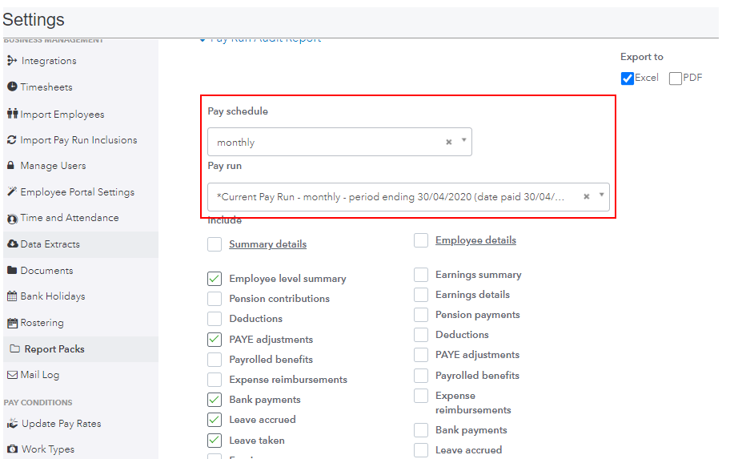Select the Rostering menu item
730x459 pixels.
[42, 323]
